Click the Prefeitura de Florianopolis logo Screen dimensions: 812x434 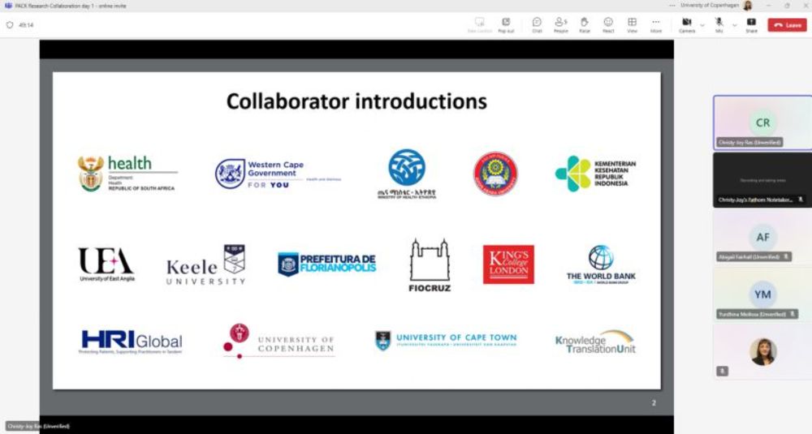326,264
